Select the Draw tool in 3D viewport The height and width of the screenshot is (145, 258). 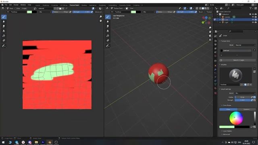(108, 17)
